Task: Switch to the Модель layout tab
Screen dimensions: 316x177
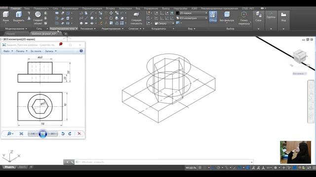Action: pos(9,167)
